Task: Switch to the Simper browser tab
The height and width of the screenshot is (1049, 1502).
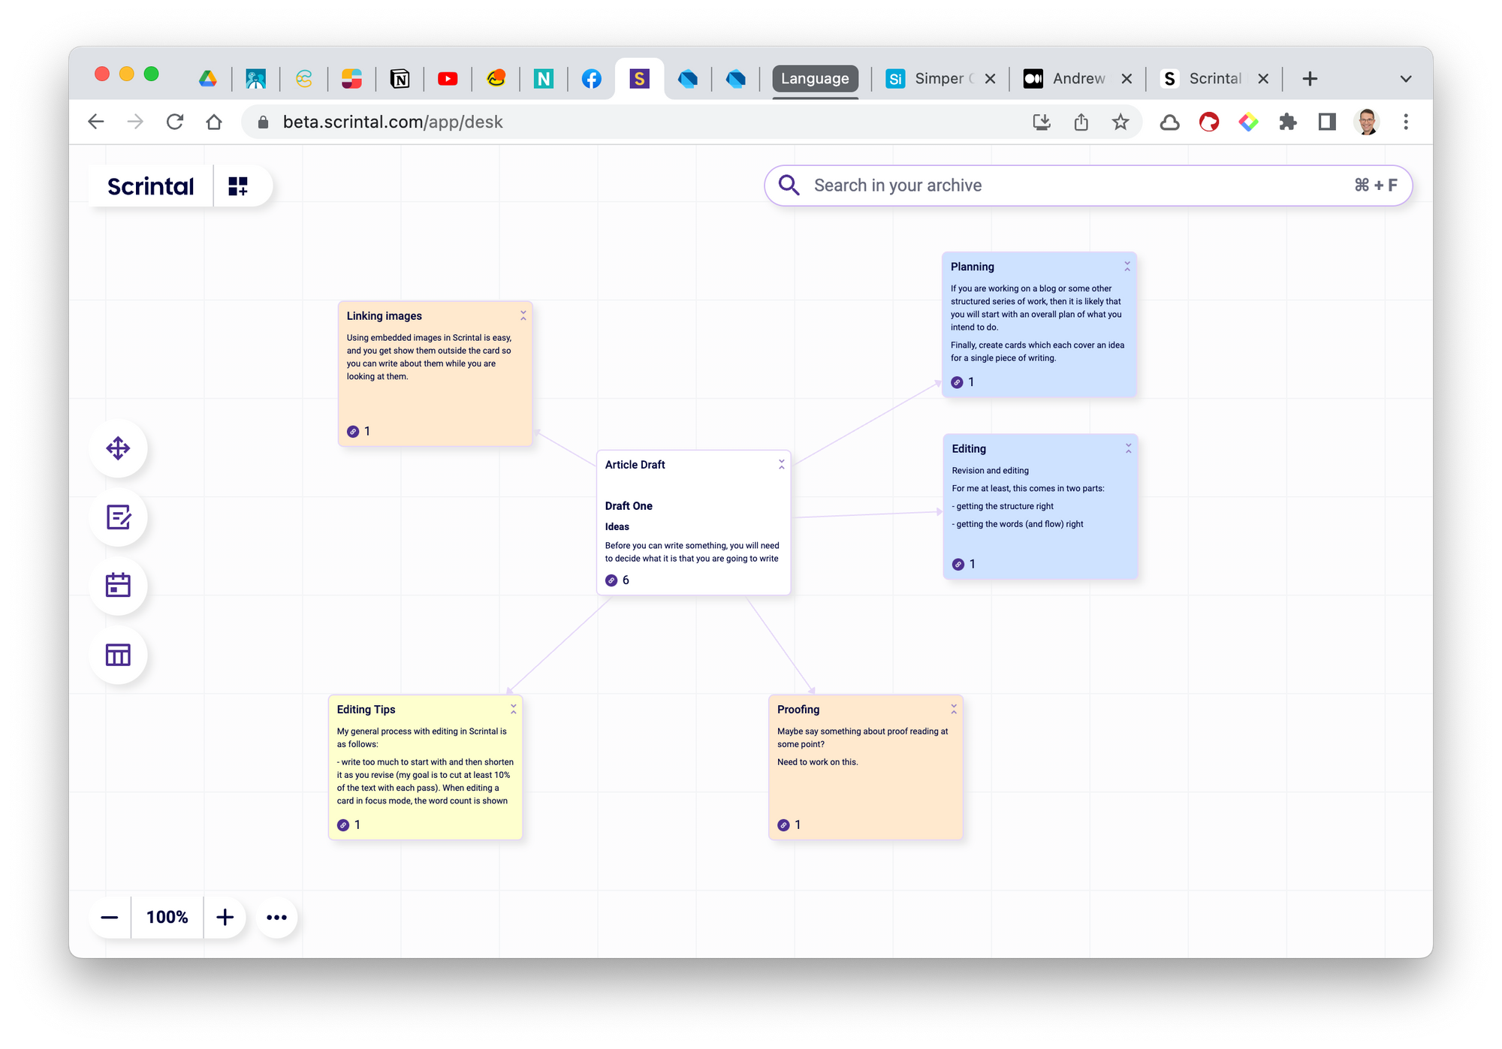Action: tap(930, 79)
